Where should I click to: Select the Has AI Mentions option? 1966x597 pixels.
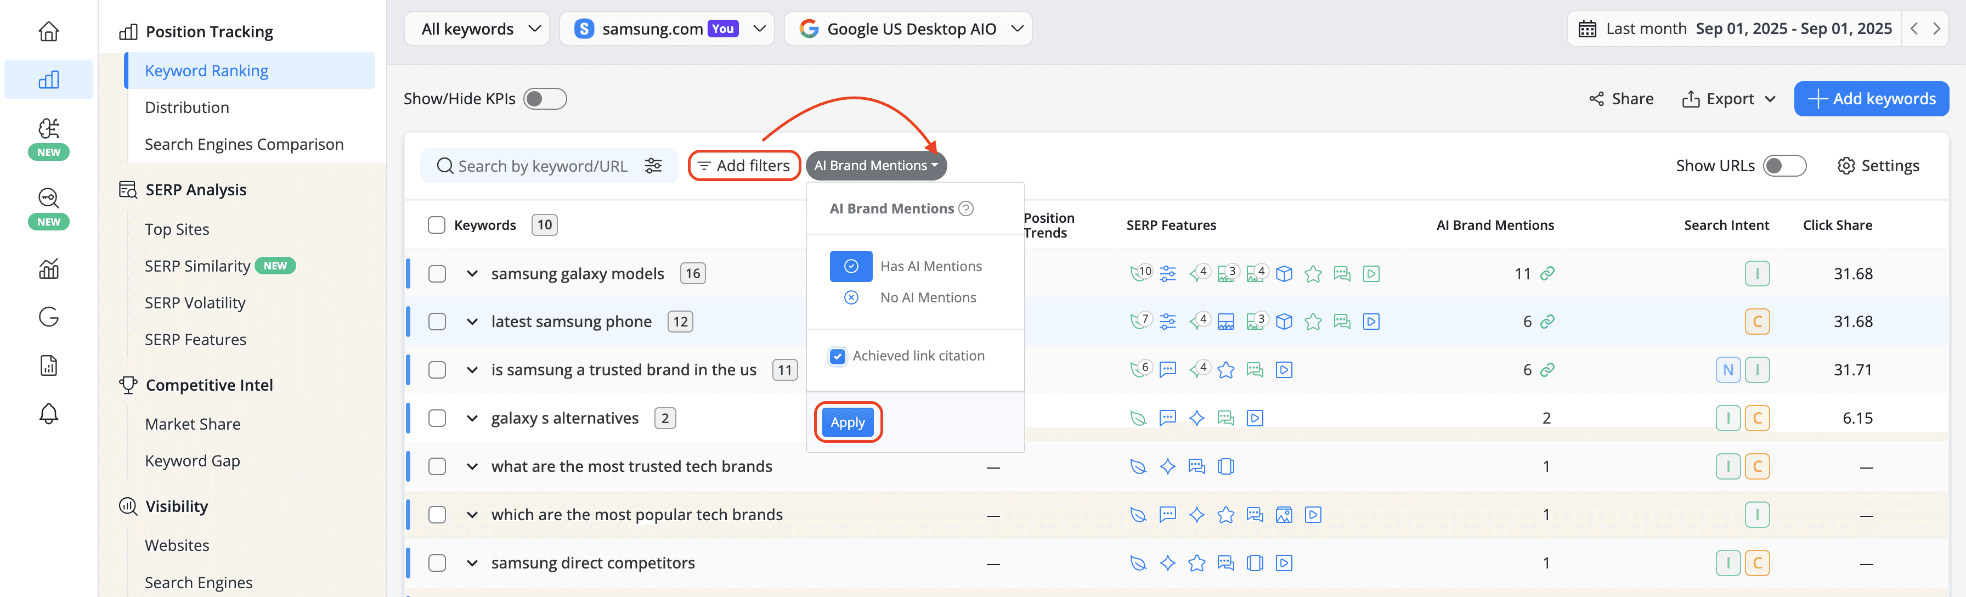(906, 267)
